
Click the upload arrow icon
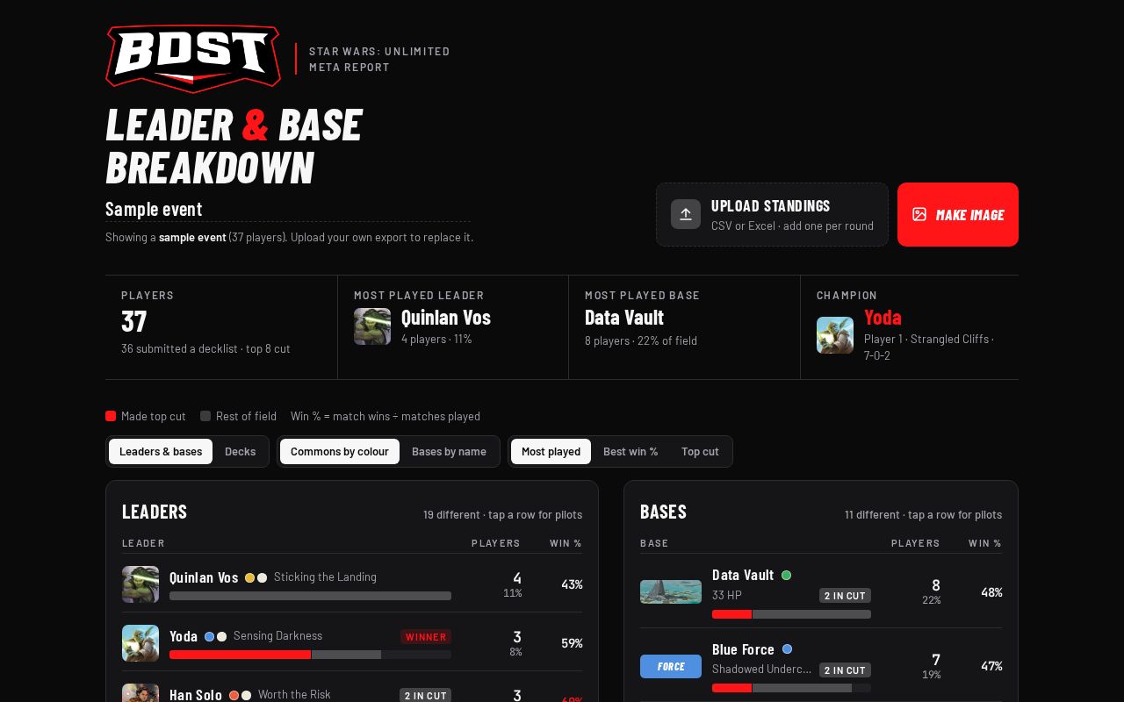click(x=686, y=214)
